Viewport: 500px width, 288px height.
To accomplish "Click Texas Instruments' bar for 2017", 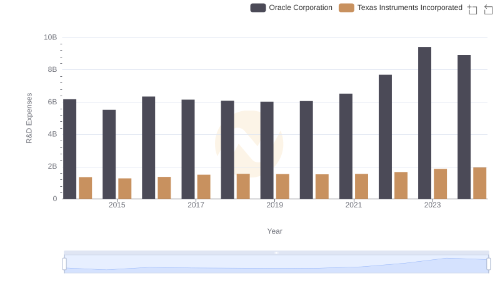I will pos(204,187).
